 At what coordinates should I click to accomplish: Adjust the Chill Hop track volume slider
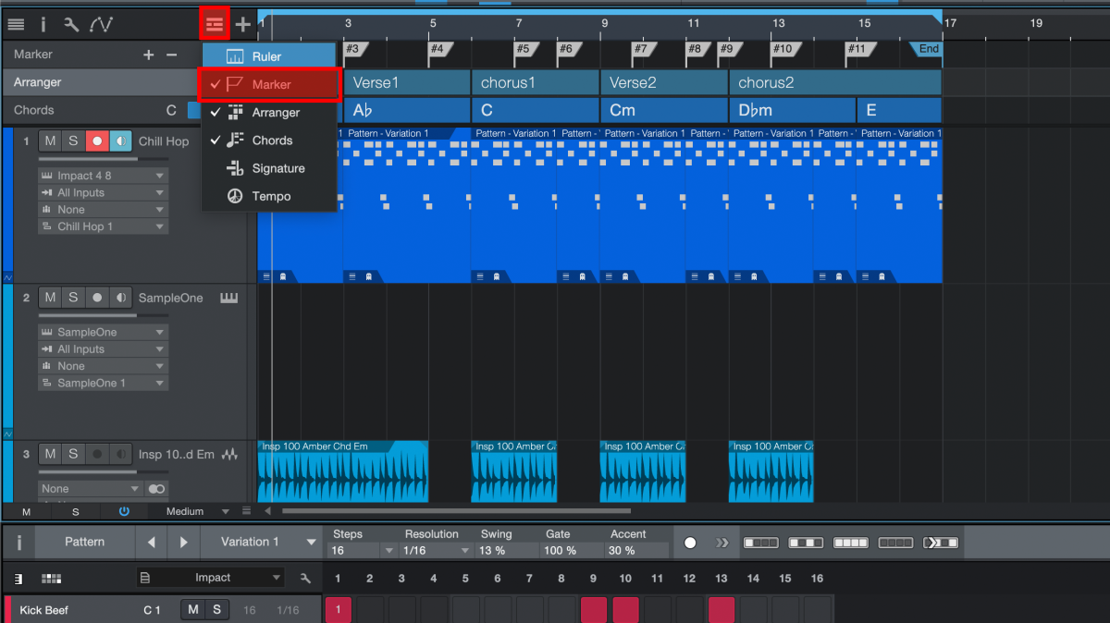[x=88, y=159]
